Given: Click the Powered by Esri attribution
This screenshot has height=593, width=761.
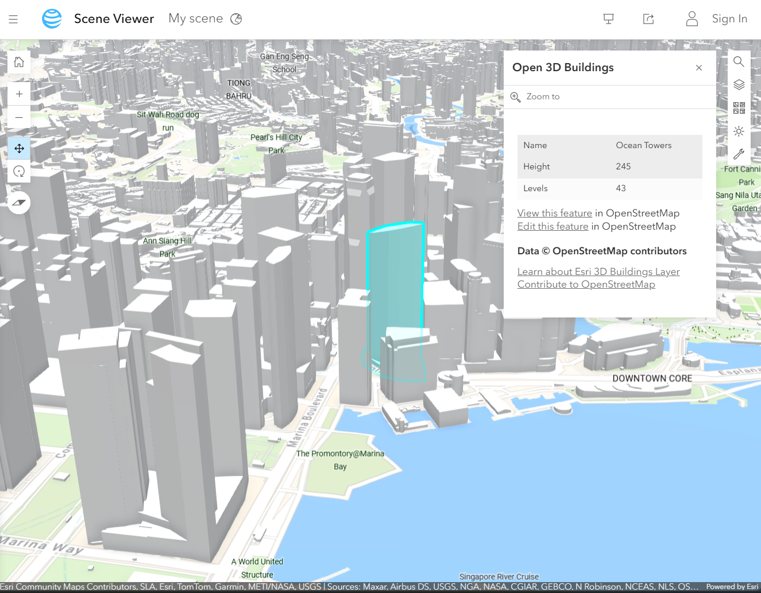Looking at the screenshot, I should point(732,587).
